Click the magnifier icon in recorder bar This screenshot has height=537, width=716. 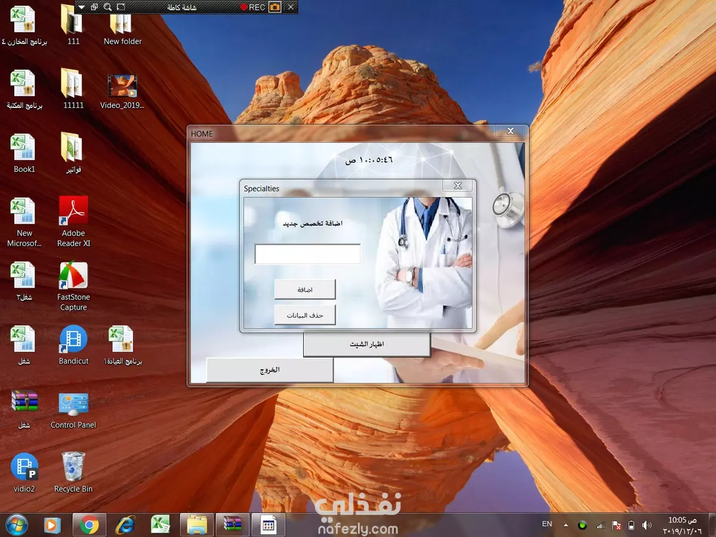pyautogui.click(x=107, y=7)
